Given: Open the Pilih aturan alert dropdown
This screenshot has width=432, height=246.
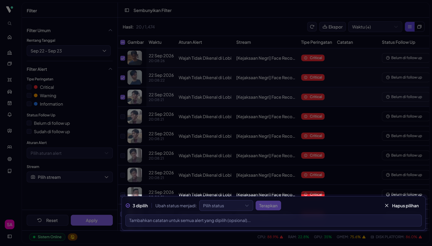Looking at the screenshot, I should [x=70, y=153].
